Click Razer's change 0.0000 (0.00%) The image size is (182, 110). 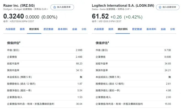point(41,17)
